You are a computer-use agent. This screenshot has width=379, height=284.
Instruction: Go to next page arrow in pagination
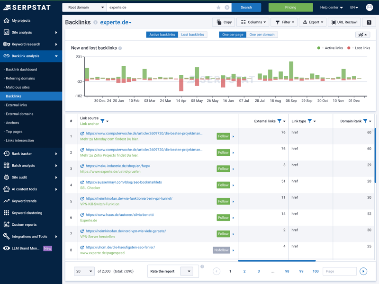tap(363, 271)
